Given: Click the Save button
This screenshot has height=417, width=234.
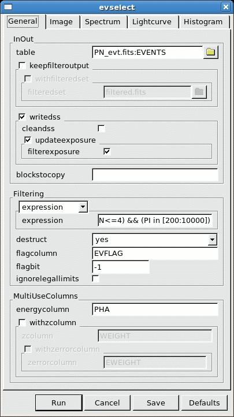Looking at the screenshot, I should pyautogui.click(x=156, y=403).
